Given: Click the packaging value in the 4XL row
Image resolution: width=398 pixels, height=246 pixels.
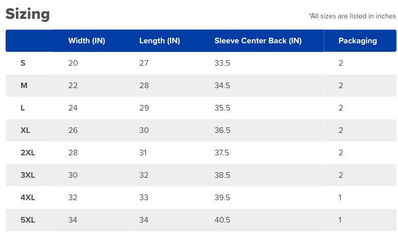Looking at the screenshot, I should [x=340, y=198].
